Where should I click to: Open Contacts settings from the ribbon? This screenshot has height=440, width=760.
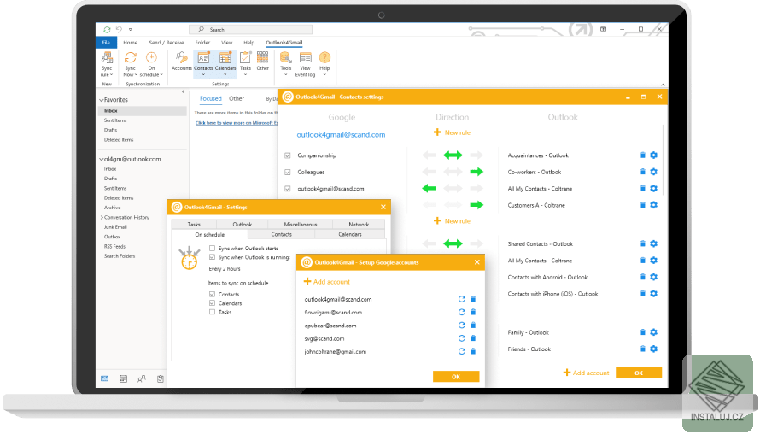coord(203,64)
